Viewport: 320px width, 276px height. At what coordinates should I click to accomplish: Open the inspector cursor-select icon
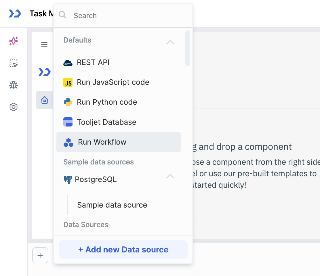[x=14, y=63]
